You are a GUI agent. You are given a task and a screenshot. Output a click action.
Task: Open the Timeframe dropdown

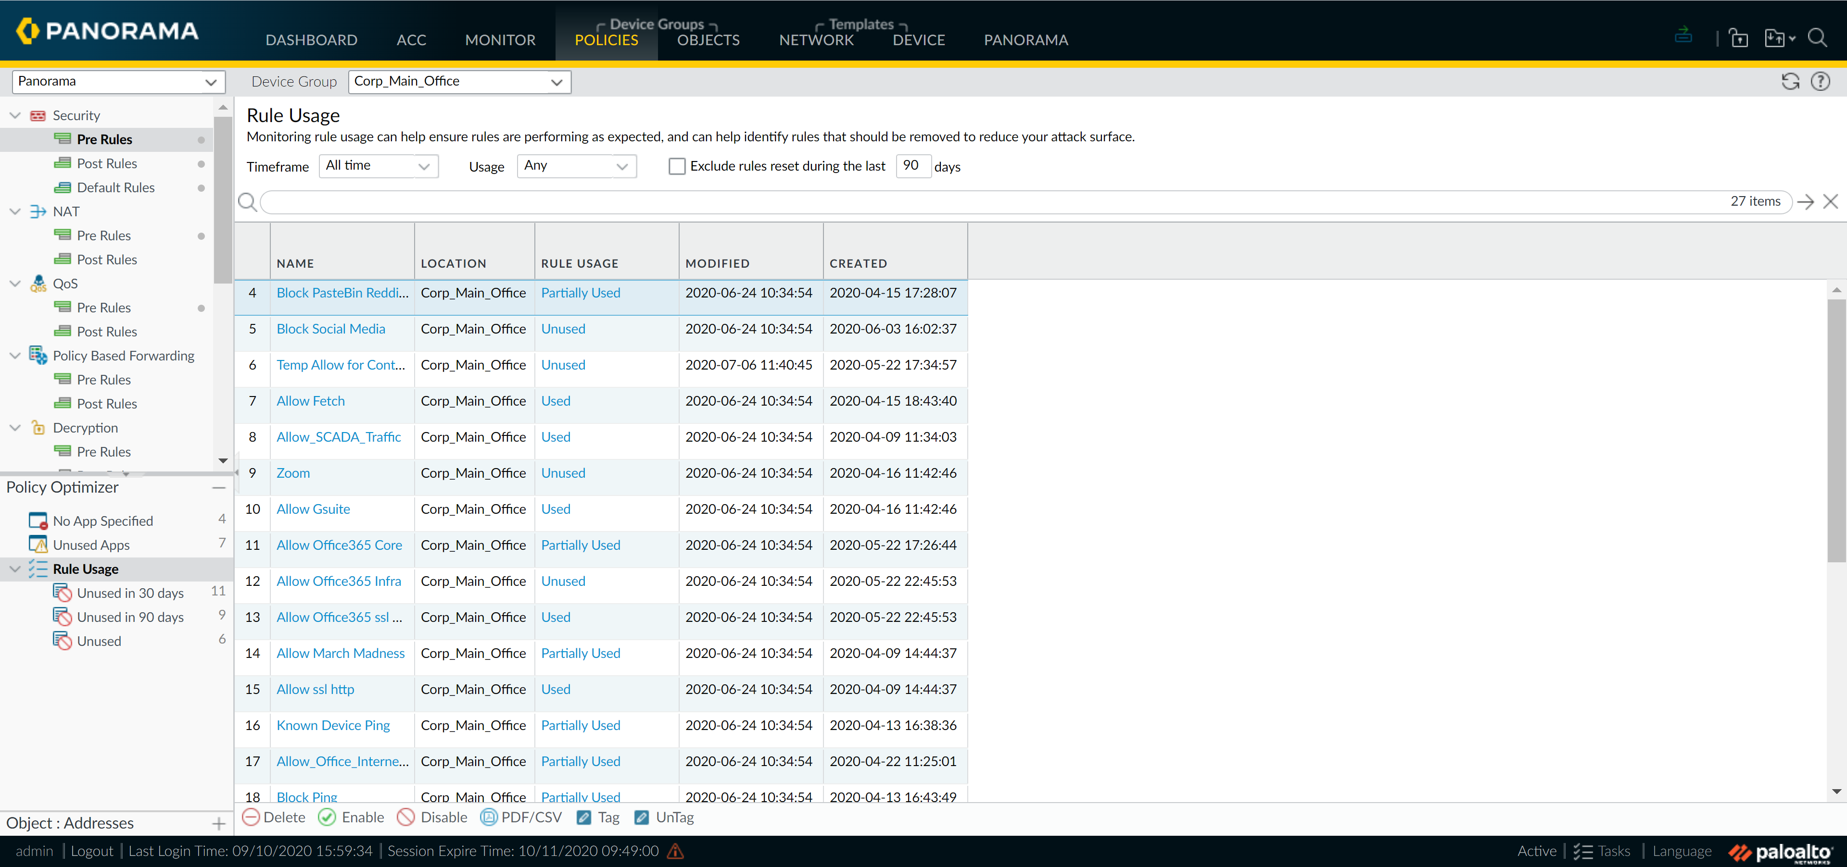point(379,166)
